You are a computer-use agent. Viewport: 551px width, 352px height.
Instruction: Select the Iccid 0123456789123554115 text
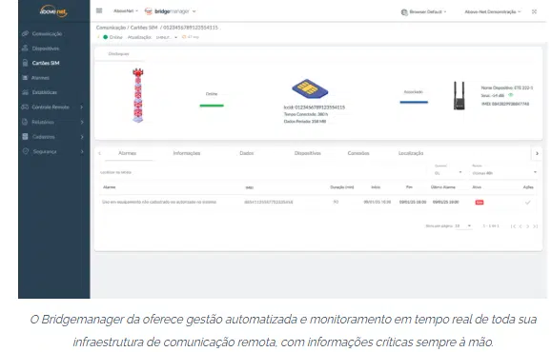(315, 108)
